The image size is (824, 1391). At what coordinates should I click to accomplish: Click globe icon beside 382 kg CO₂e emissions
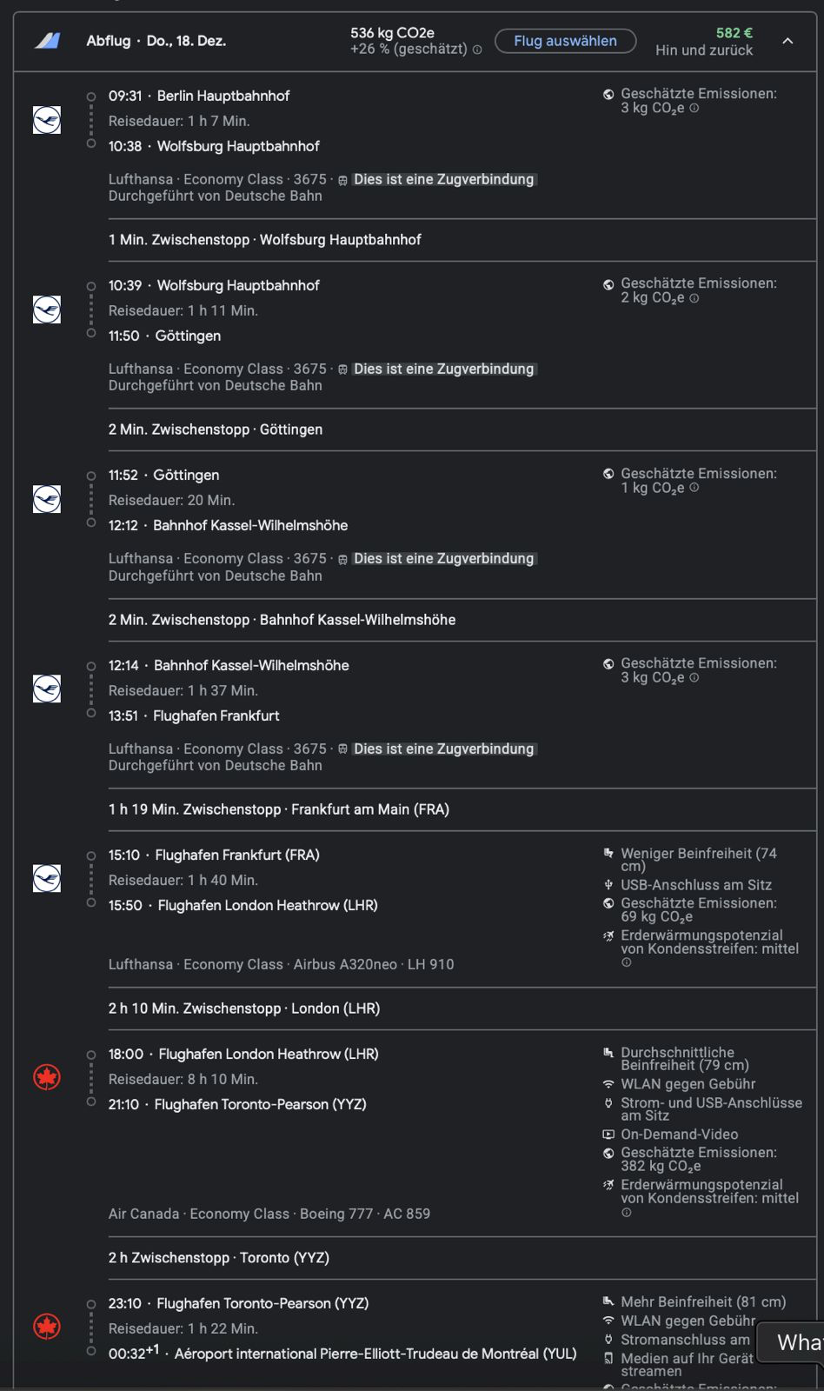tap(608, 1153)
